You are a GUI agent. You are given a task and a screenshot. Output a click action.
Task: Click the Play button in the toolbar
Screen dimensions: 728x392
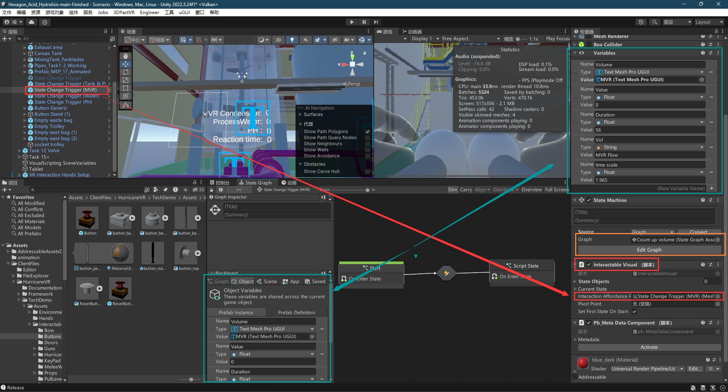(x=352, y=22)
